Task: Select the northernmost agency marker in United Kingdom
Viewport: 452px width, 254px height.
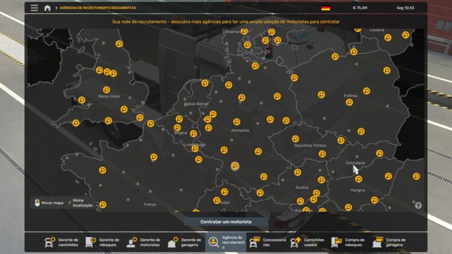Action: point(119,44)
